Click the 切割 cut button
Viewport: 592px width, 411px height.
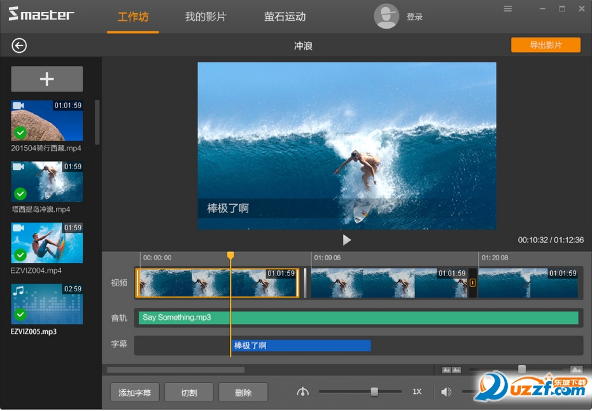[x=189, y=393]
